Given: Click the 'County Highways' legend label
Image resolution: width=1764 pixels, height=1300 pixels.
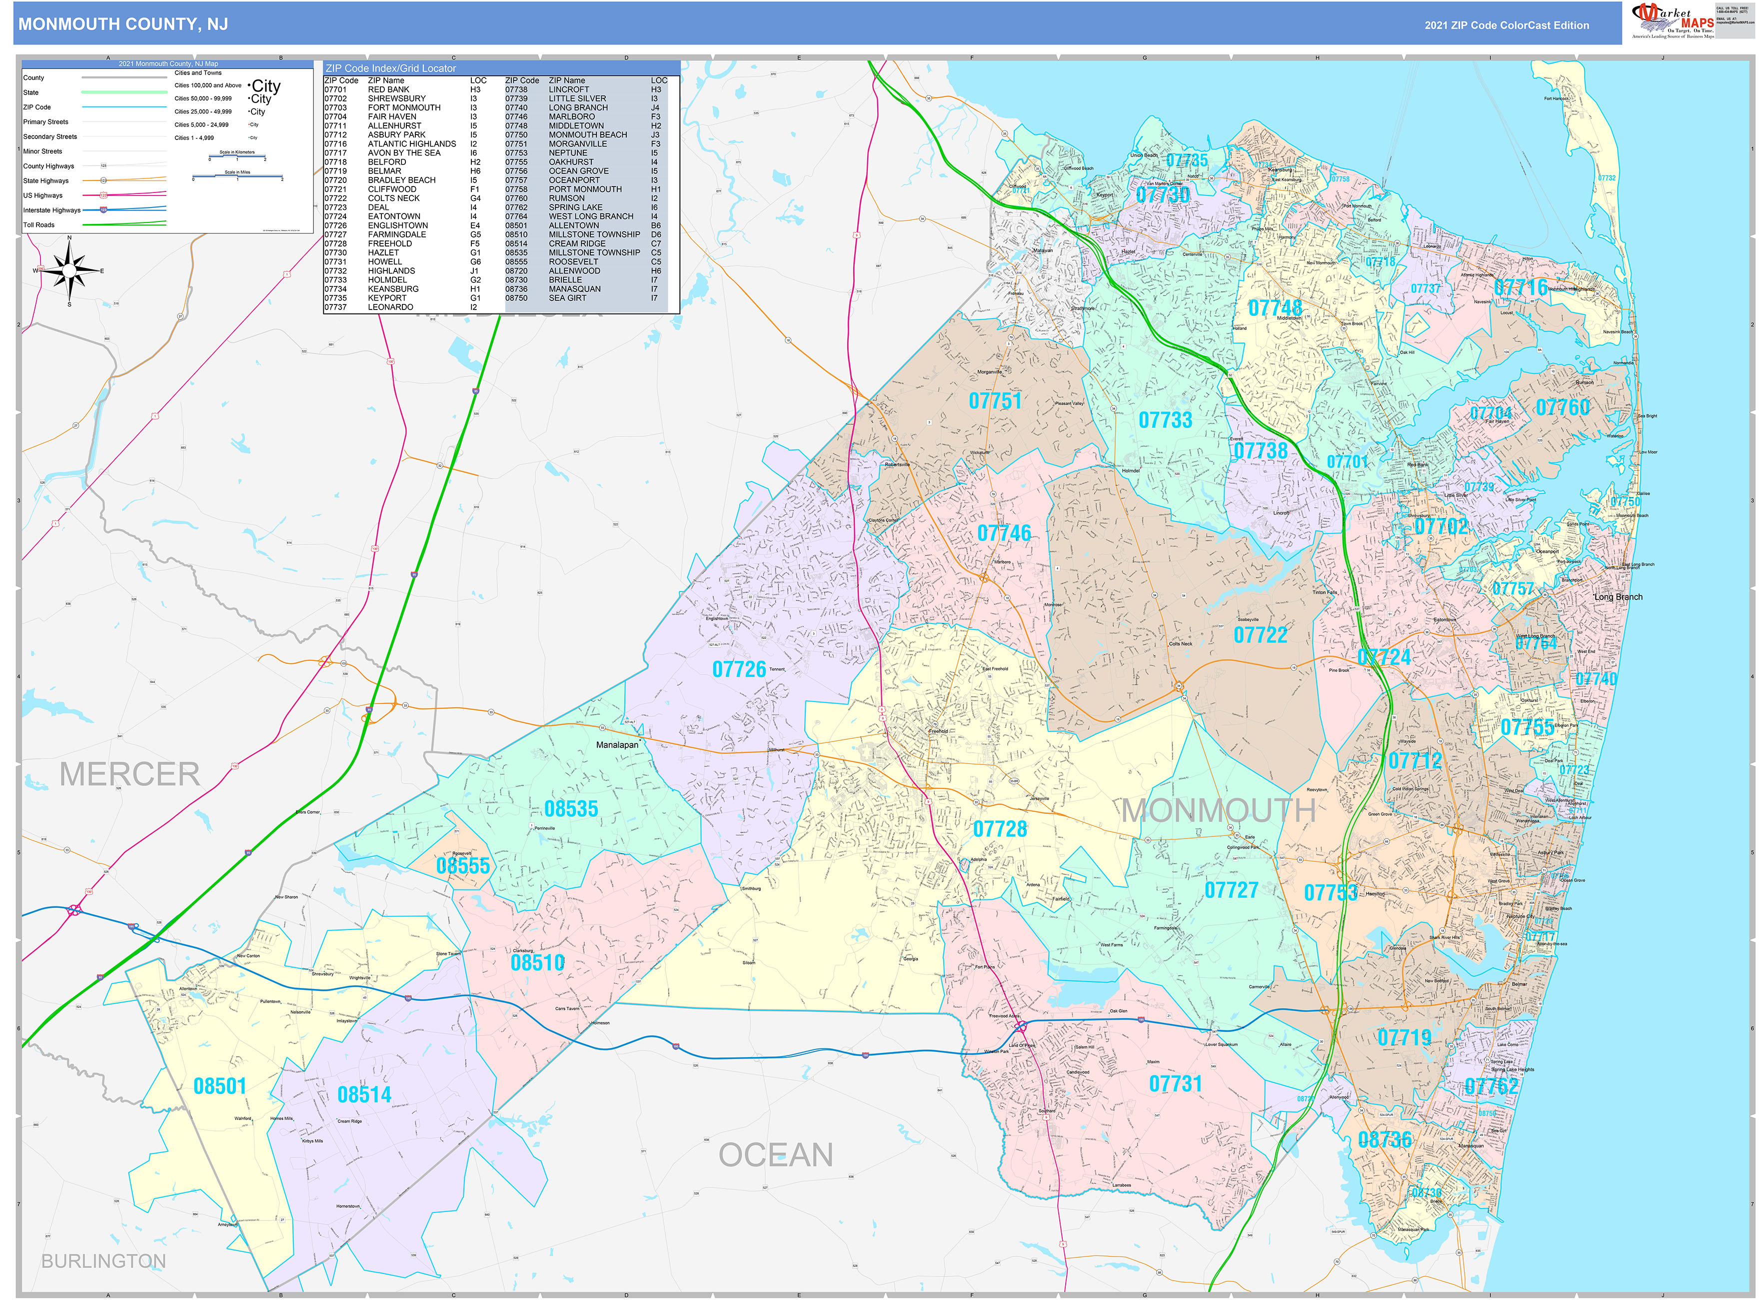Looking at the screenshot, I should click(49, 166).
